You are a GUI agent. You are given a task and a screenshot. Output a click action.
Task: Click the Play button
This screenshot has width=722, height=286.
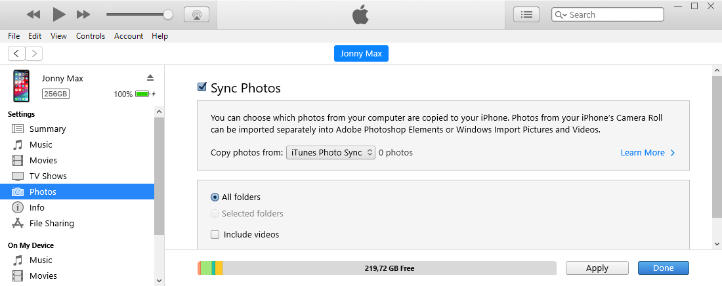tap(59, 14)
